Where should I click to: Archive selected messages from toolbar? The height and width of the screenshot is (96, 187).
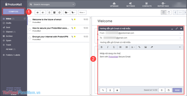[54, 12]
